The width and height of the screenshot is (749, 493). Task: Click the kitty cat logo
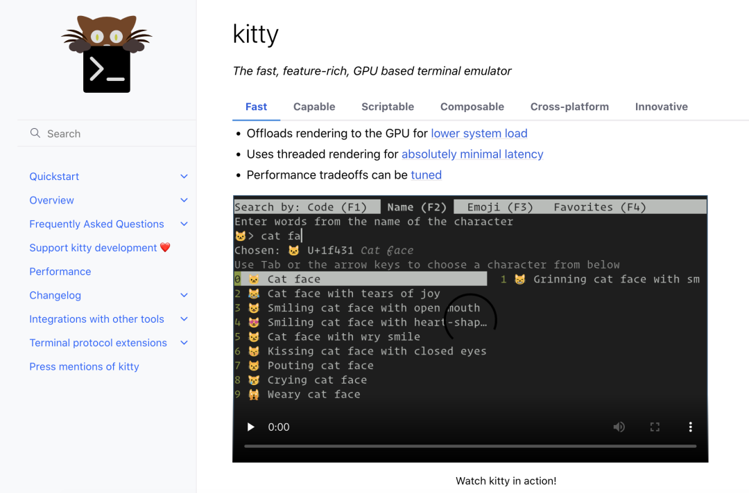[107, 54]
